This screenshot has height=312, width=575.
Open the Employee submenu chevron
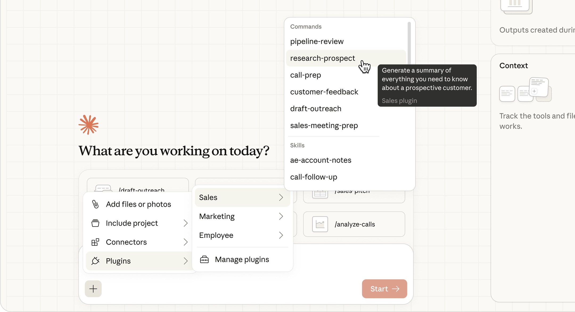(x=281, y=235)
